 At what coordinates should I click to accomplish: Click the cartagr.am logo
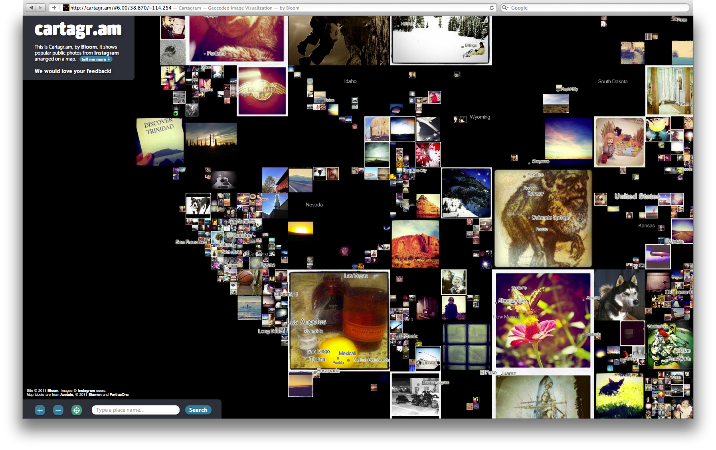click(x=78, y=29)
